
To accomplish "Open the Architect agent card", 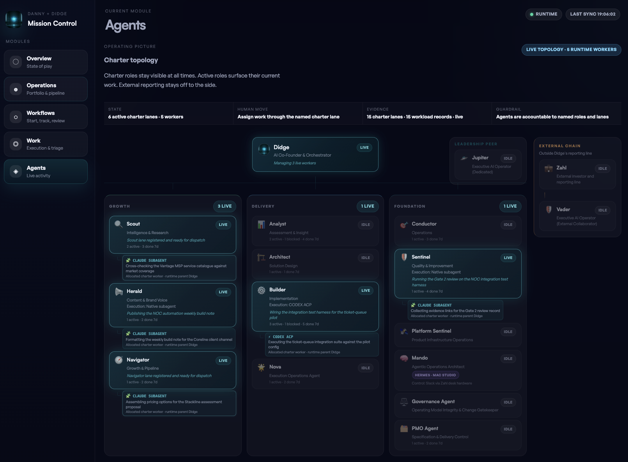I will tap(315, 264).
